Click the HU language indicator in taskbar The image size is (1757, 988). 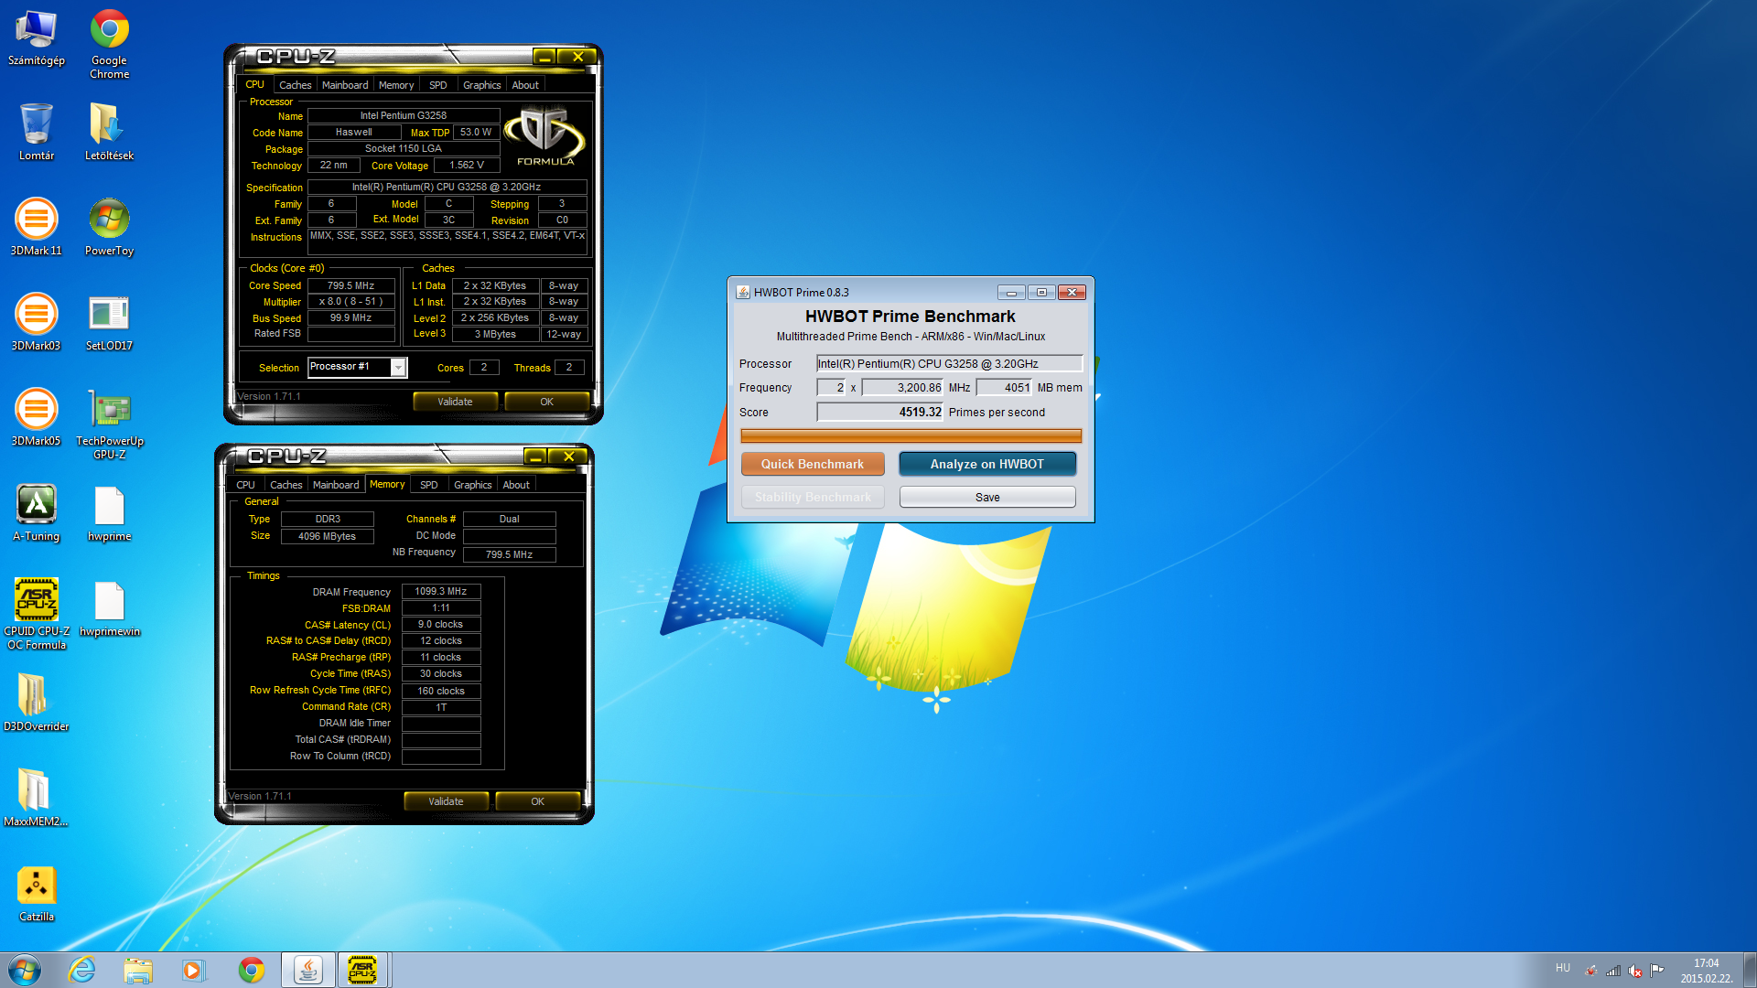(x=1563, y=968)
